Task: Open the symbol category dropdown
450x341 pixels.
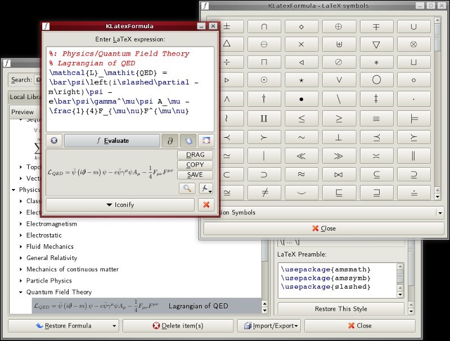Action: (x=439, y=213)
